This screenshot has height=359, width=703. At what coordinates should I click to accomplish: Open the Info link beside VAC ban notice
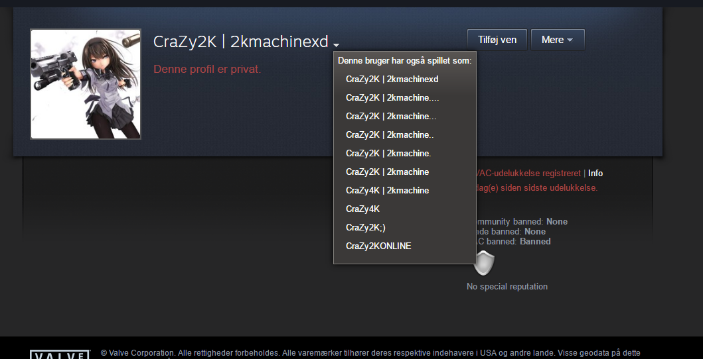595,173
